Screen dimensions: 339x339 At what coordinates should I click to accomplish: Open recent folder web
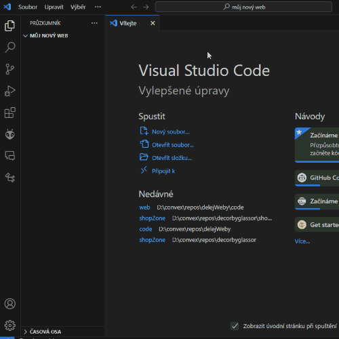point(144,207)
